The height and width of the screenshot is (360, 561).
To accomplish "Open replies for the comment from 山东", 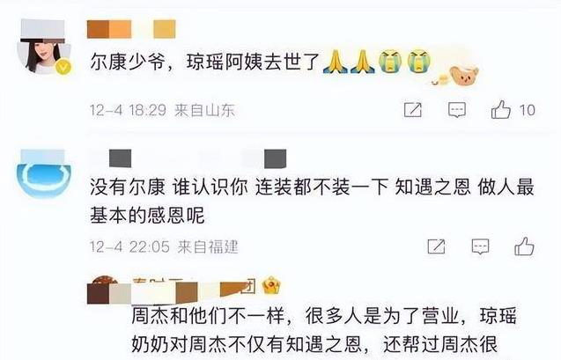I will [x=457, y=110].
